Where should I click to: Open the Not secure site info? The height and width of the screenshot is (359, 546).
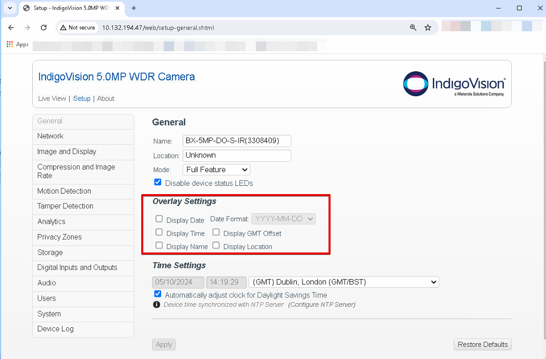tap(77, 28)
